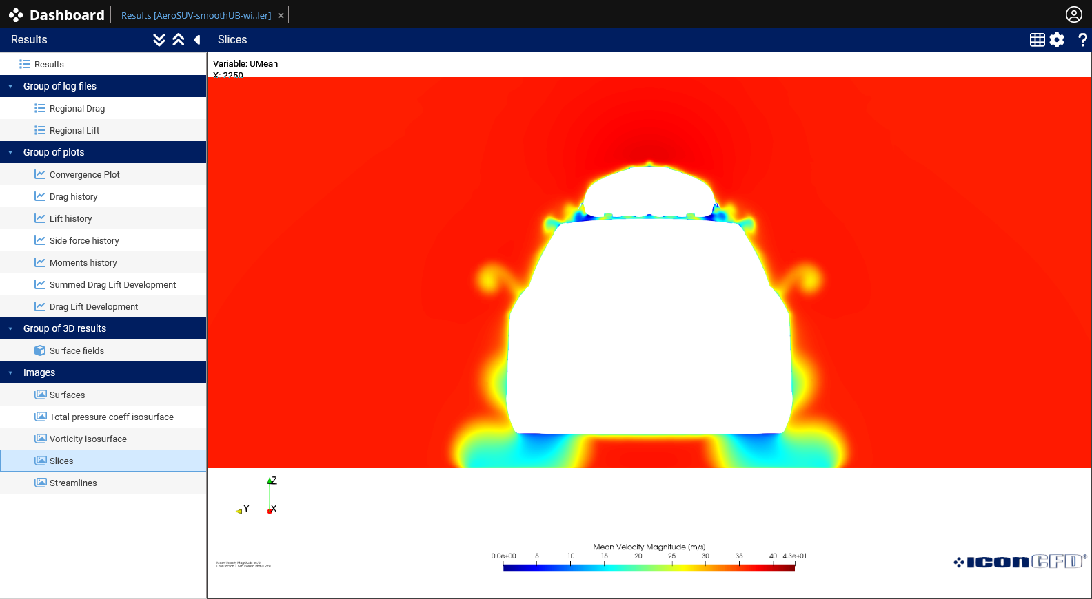
Task: Click the velocity slice image of SUV
Action: pyautogui.click(x=649, y=273)
